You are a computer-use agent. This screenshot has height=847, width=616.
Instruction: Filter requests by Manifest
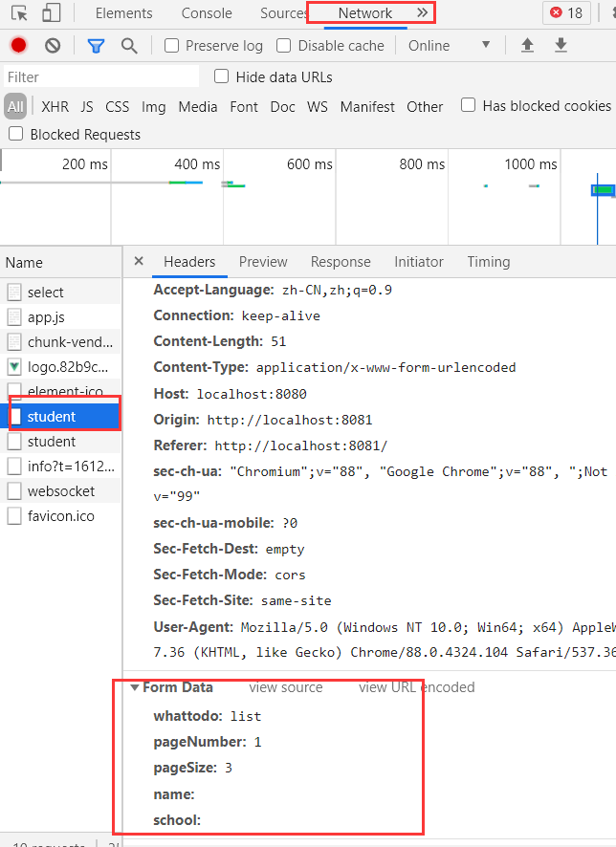coord(367,107)
